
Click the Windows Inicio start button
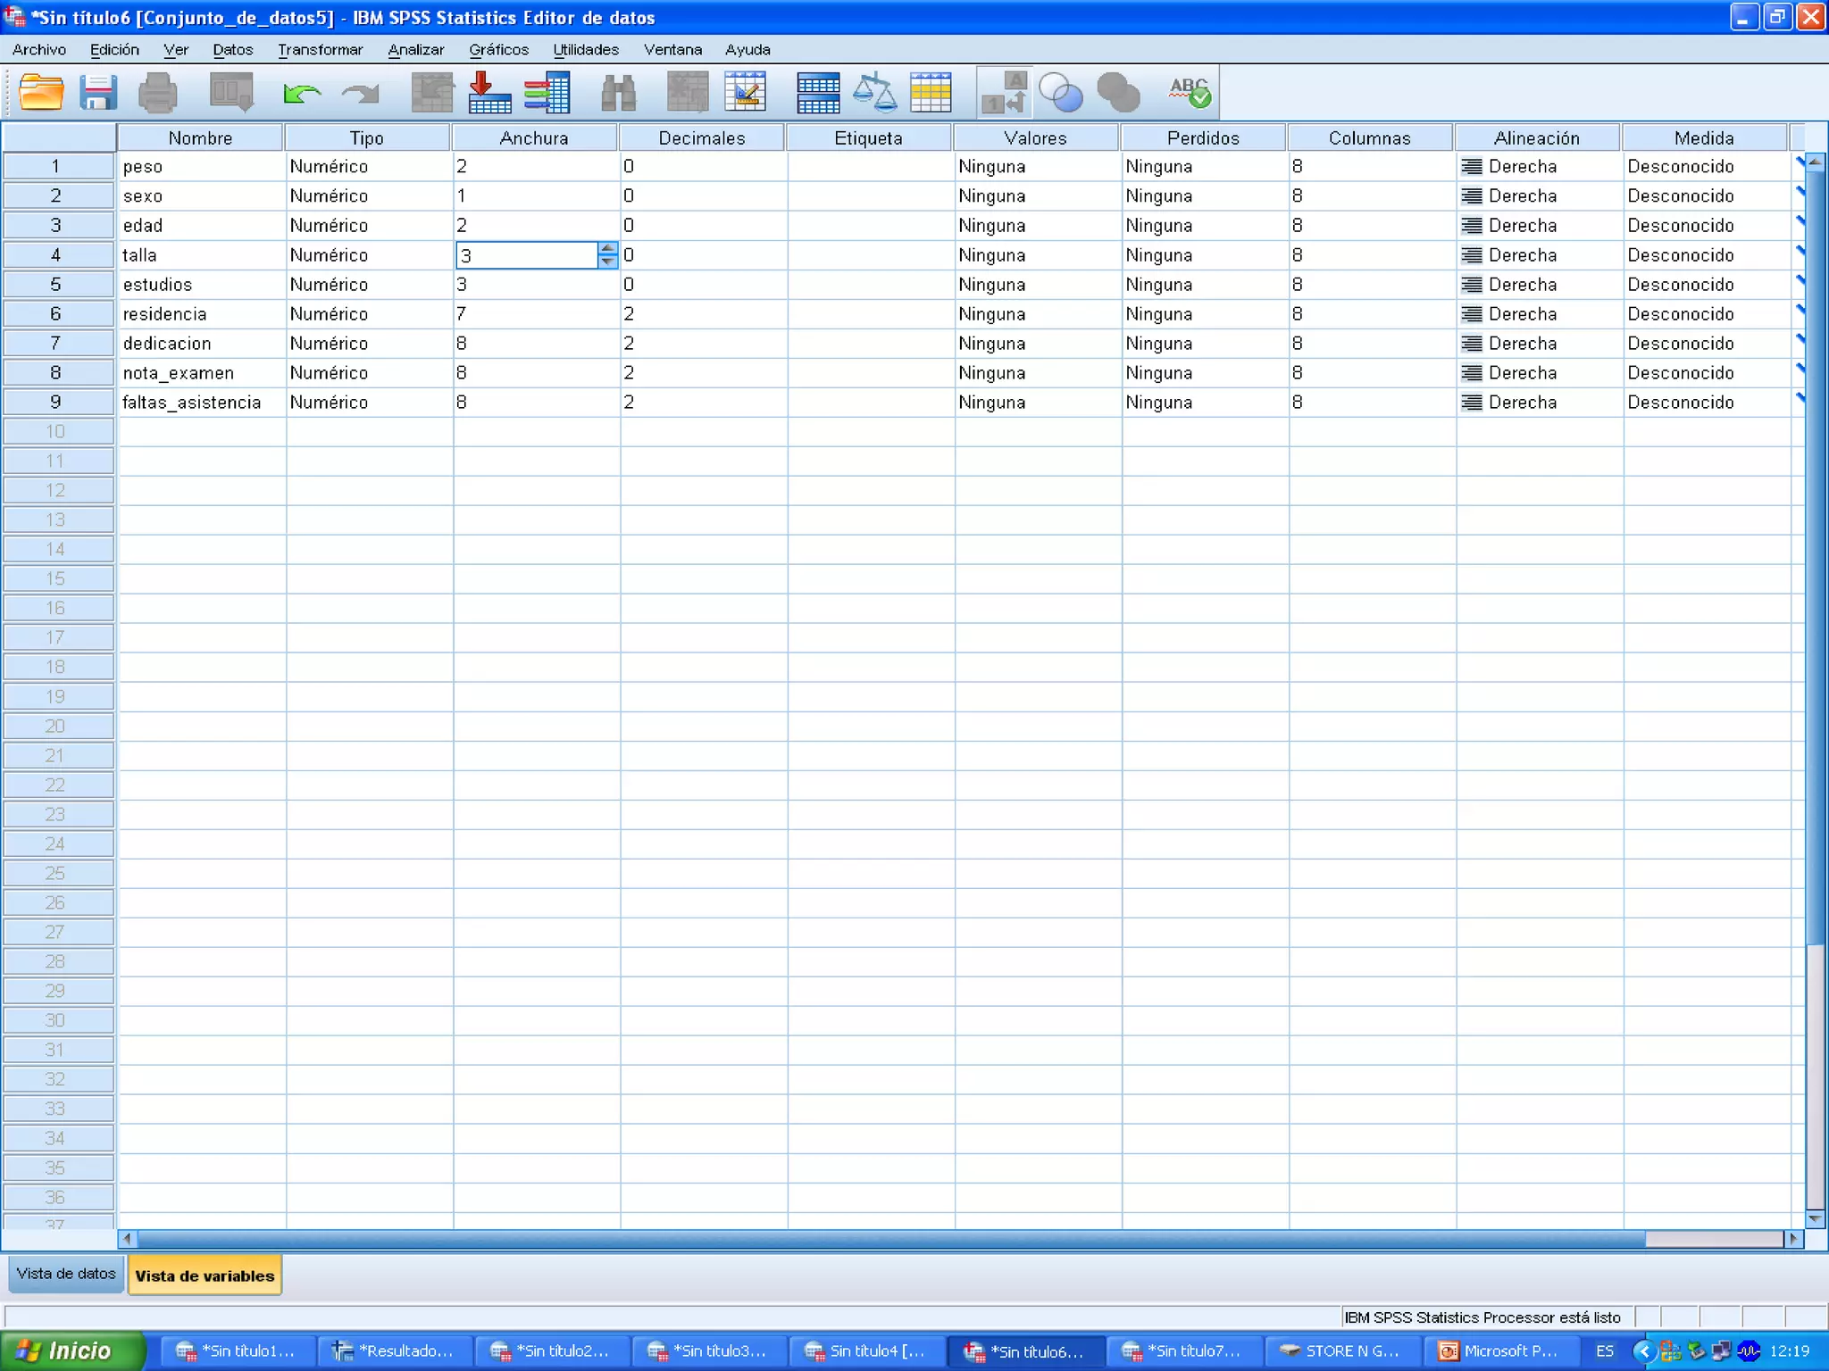(71, 1350)
